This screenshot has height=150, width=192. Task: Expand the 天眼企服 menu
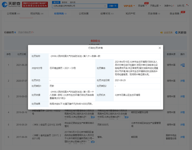click(156, 5)
